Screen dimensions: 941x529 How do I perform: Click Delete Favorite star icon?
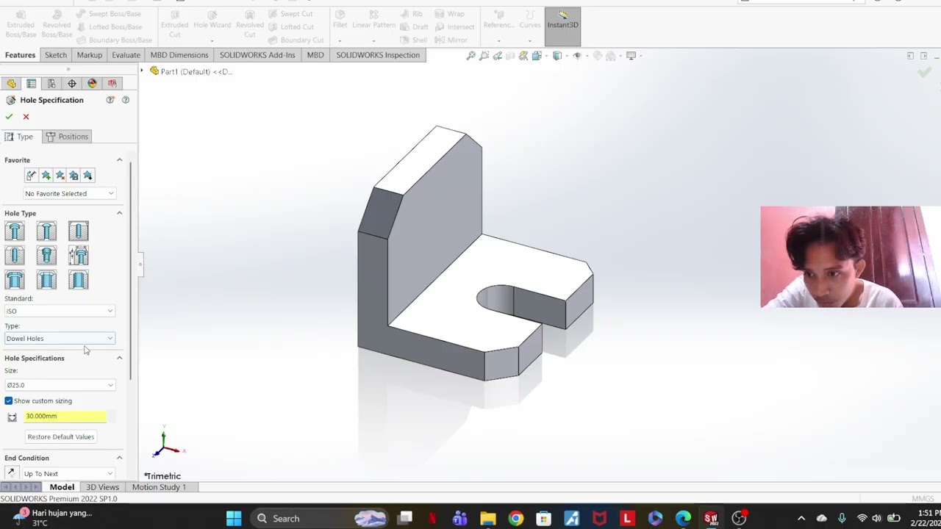tap(60, 176)
